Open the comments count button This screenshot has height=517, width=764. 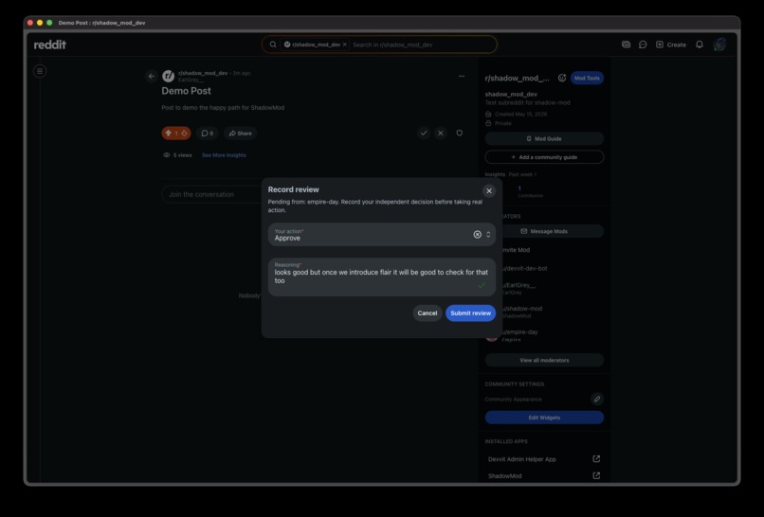[x=207, y=133]
